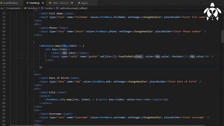Click key={index} on line 65
This screenshot has width=224, height=126.
[60, 49]
